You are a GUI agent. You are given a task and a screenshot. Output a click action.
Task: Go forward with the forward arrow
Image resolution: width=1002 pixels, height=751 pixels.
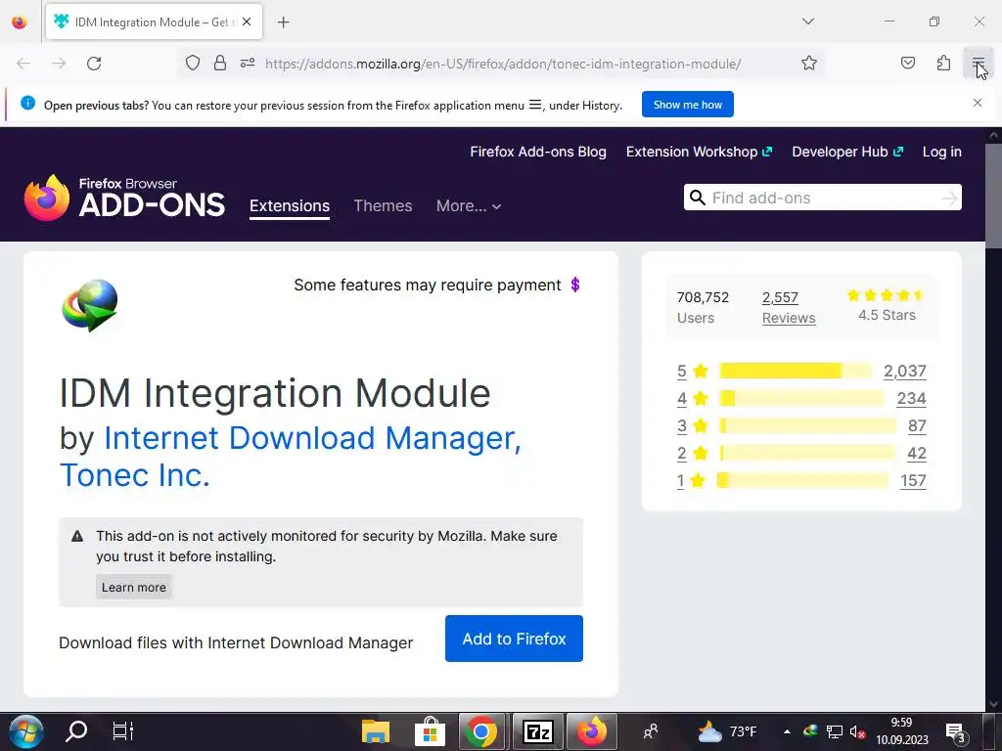59,64
